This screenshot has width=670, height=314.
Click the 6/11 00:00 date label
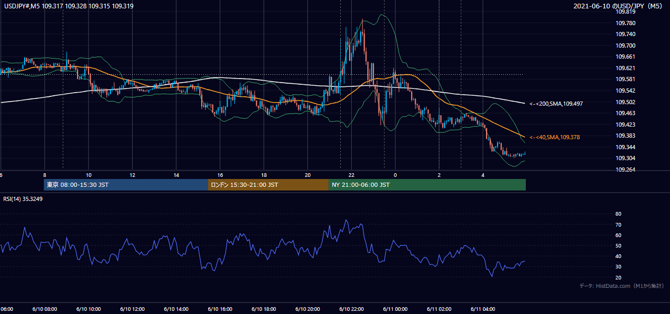pyautogui.click(x=395, y=309)
